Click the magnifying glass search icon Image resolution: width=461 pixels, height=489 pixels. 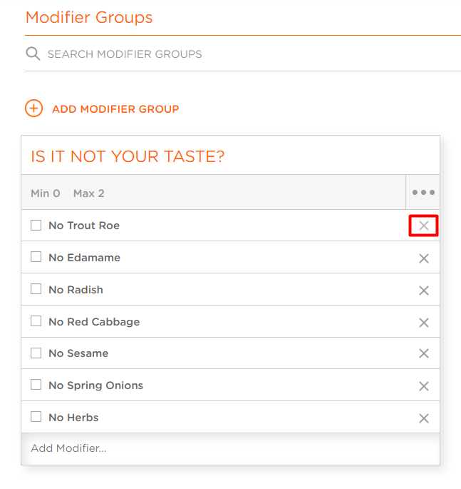pos(33,54)
